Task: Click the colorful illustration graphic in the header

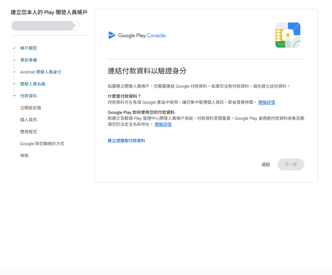Action: point(288,35)
